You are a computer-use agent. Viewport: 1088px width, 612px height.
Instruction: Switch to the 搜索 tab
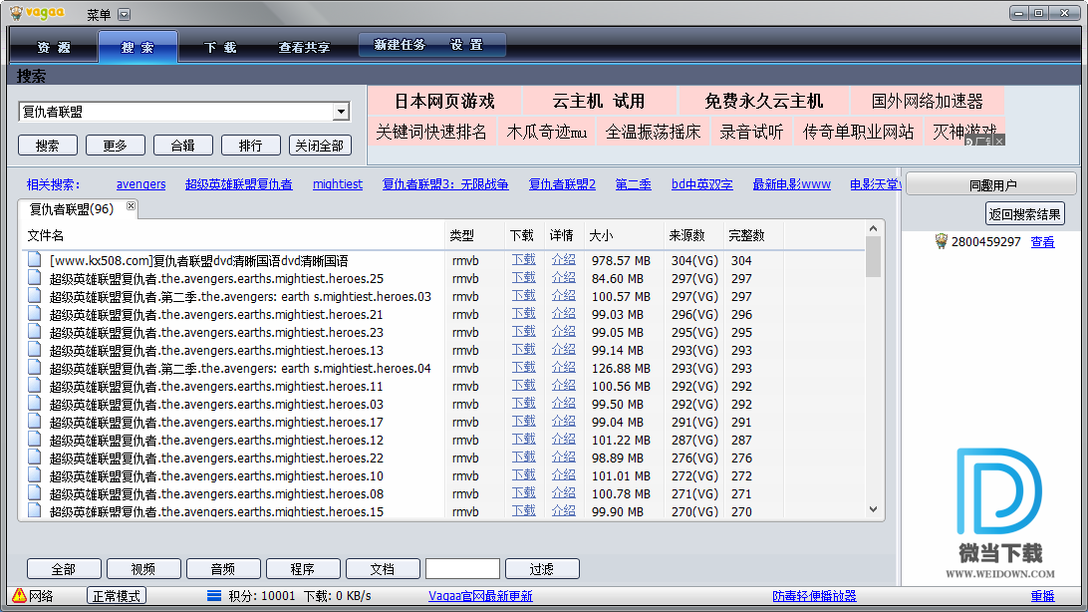pos(137,47)
